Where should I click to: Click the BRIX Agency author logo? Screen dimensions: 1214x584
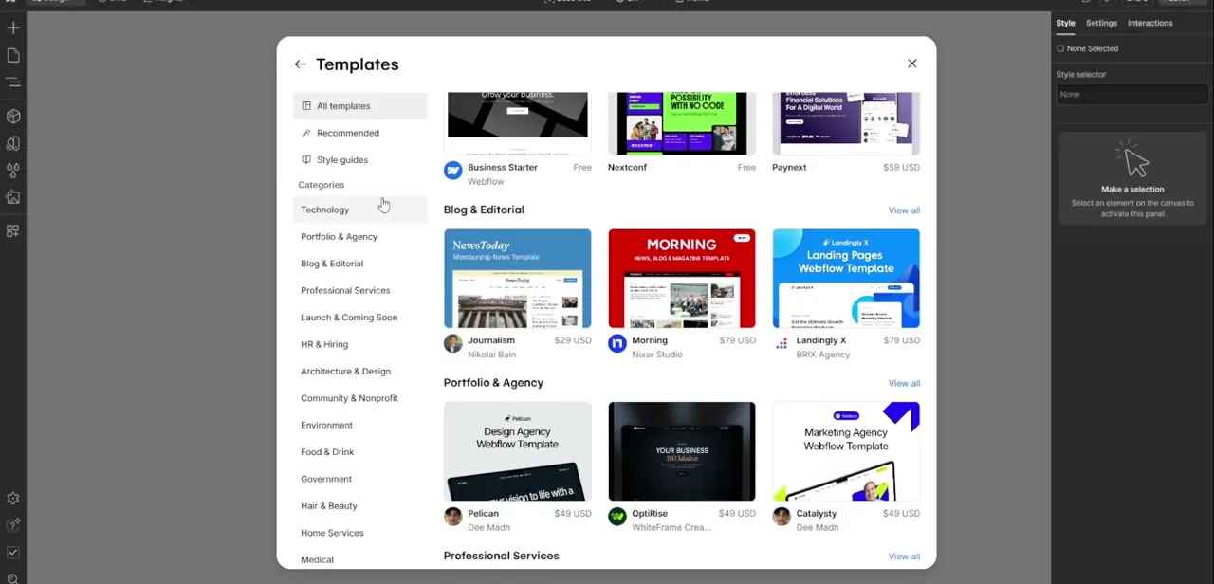[x=782, y=343]
